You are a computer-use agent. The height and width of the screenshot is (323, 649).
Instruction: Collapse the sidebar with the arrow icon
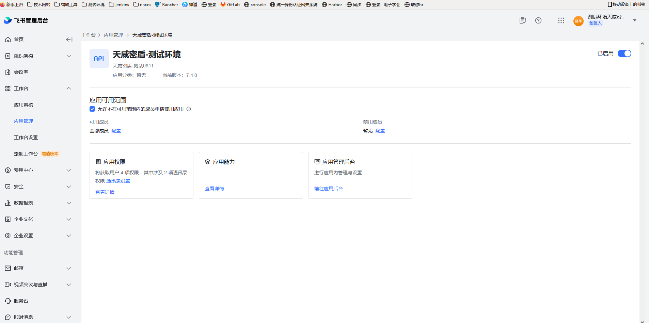[69, 39]
